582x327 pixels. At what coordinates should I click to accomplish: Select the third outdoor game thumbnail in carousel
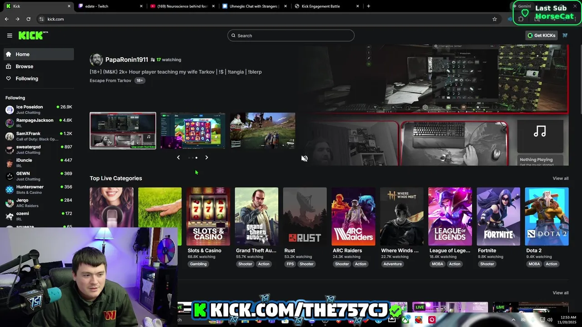[262, 131]
